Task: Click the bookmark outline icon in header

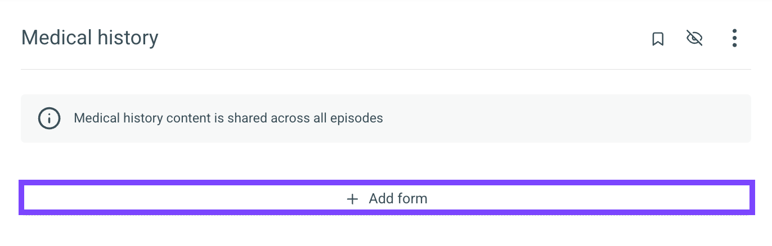Action: 658,39
